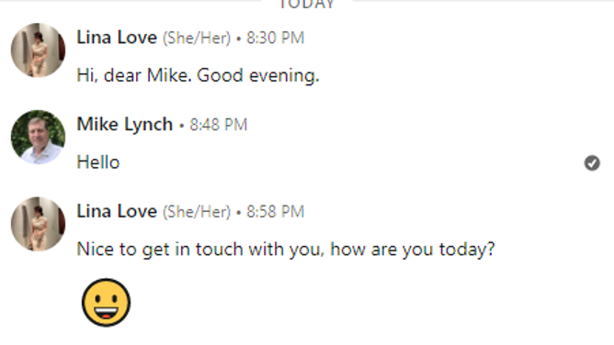Click the "Nice to get in touch" message

click(x=286, y=250)
